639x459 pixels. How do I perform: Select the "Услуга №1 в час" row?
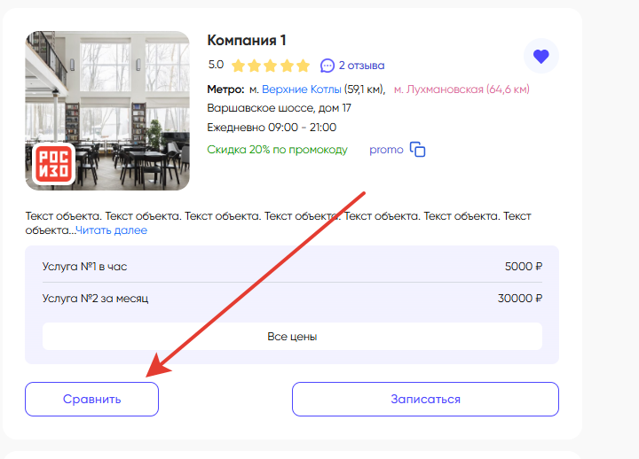pos(292,266)
